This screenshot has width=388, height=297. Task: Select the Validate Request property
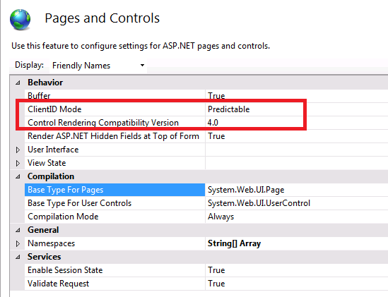point(114,284)
